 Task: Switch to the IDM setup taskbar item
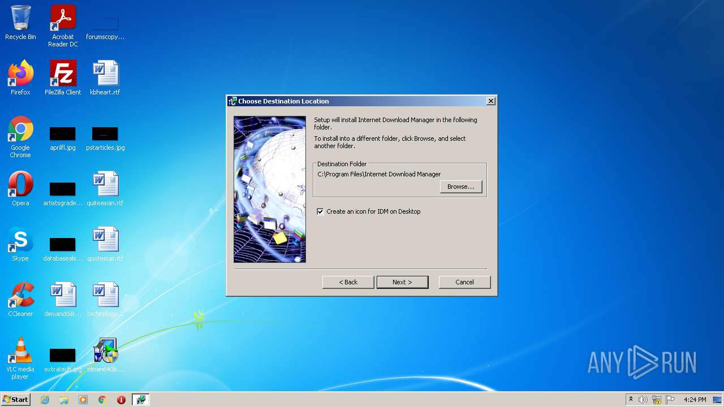tap(140, 400)
